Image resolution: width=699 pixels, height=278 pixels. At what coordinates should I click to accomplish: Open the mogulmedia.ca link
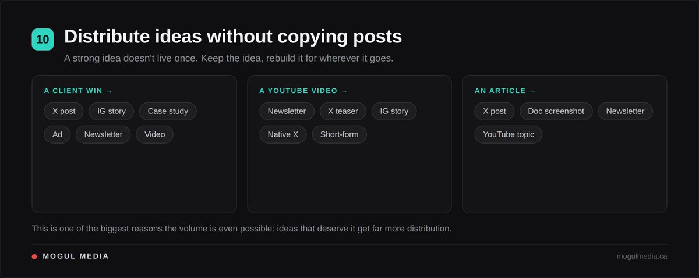[x=642, y=256]
